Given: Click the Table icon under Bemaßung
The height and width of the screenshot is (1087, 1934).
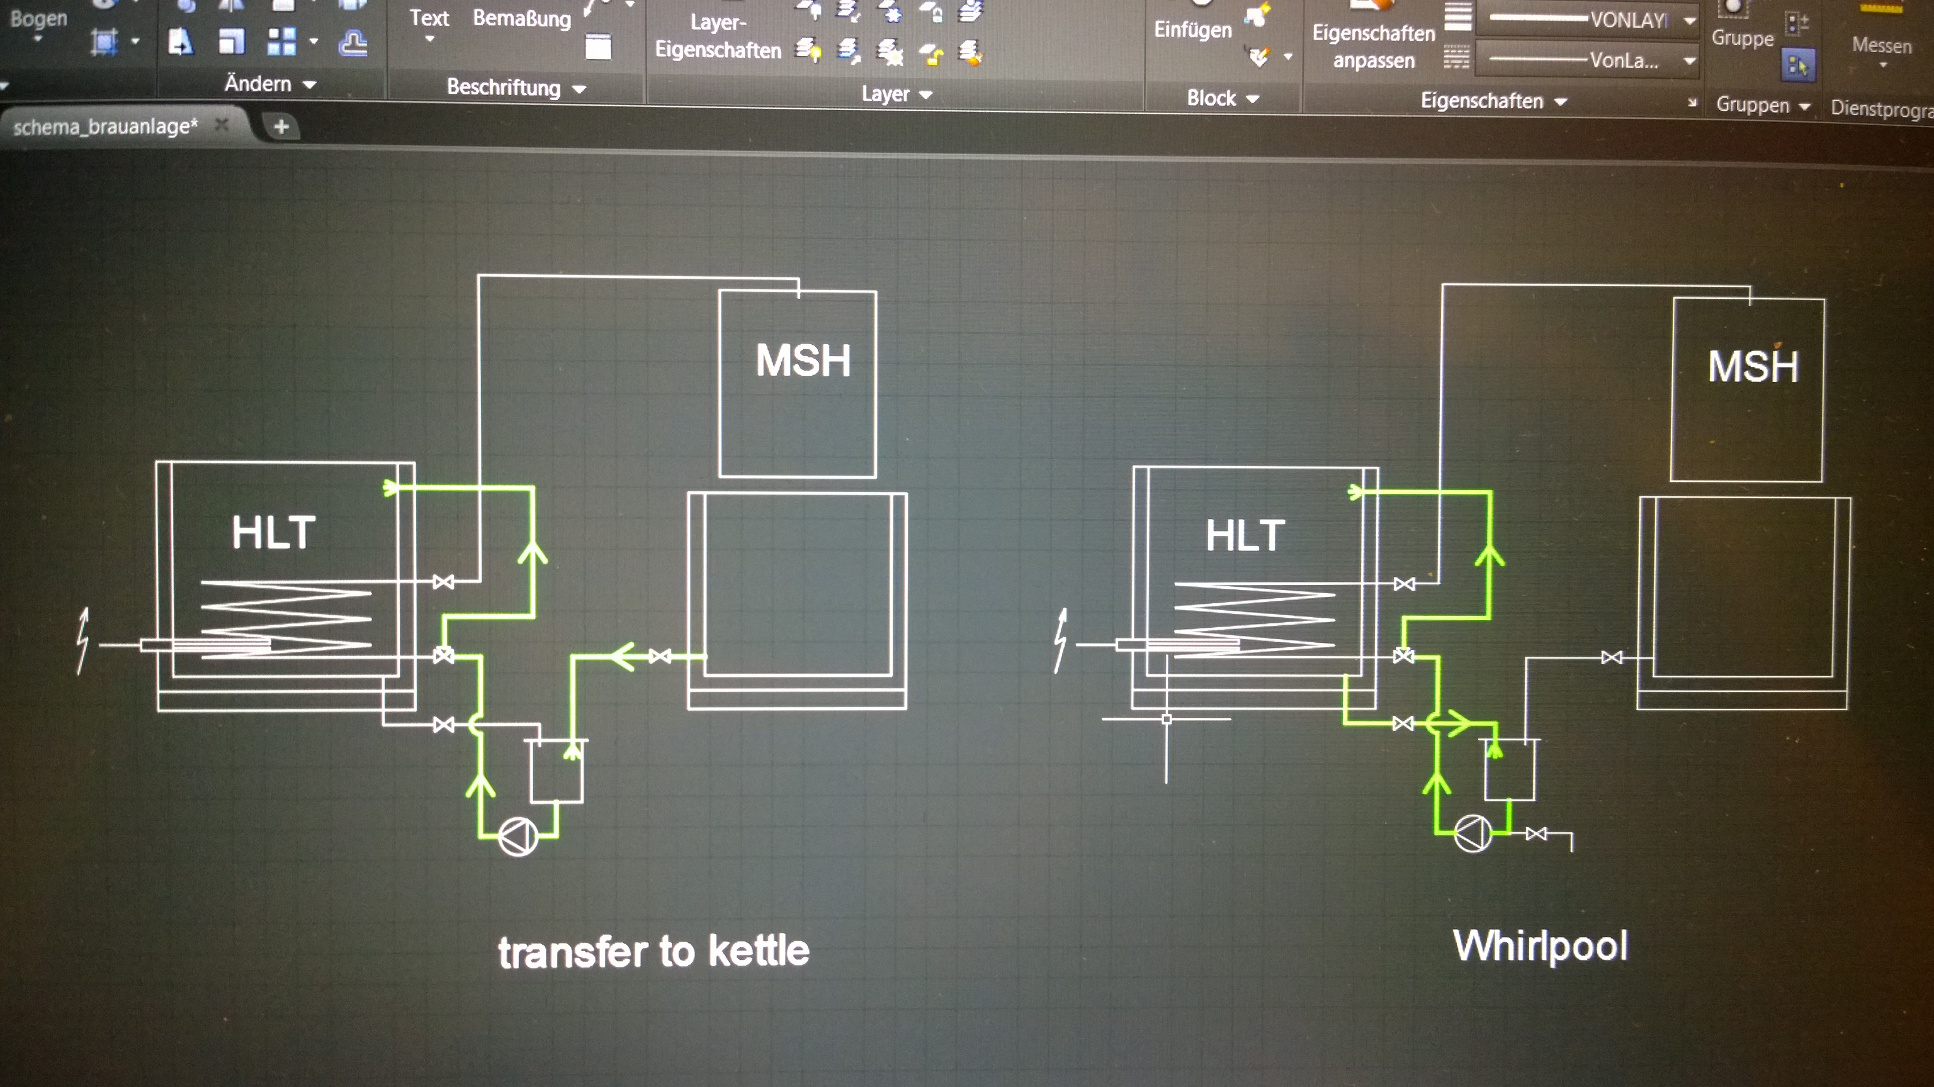Looking at the screenshot, I should point(598,47).
